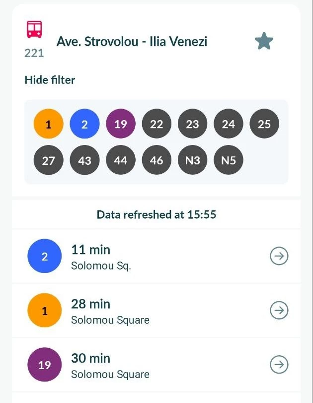Toggle route 19 filter chip off

click(x=121, y=124)
